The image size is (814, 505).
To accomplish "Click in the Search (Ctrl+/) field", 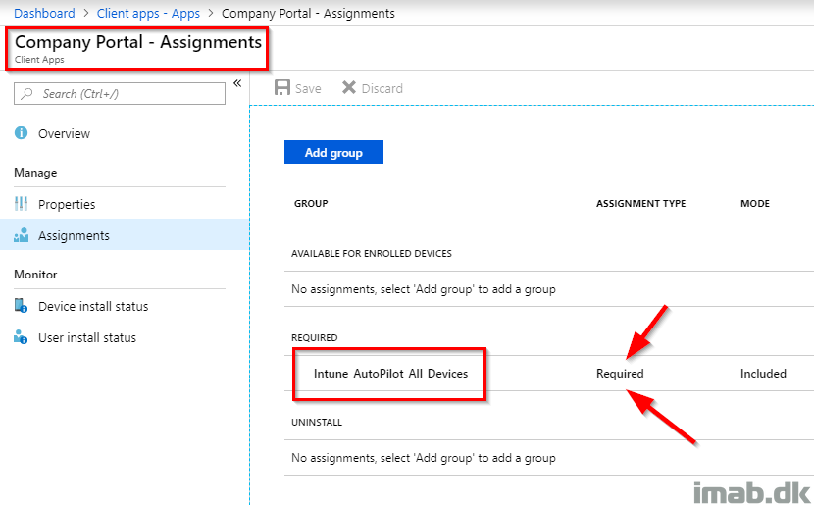I will point(120,93).
